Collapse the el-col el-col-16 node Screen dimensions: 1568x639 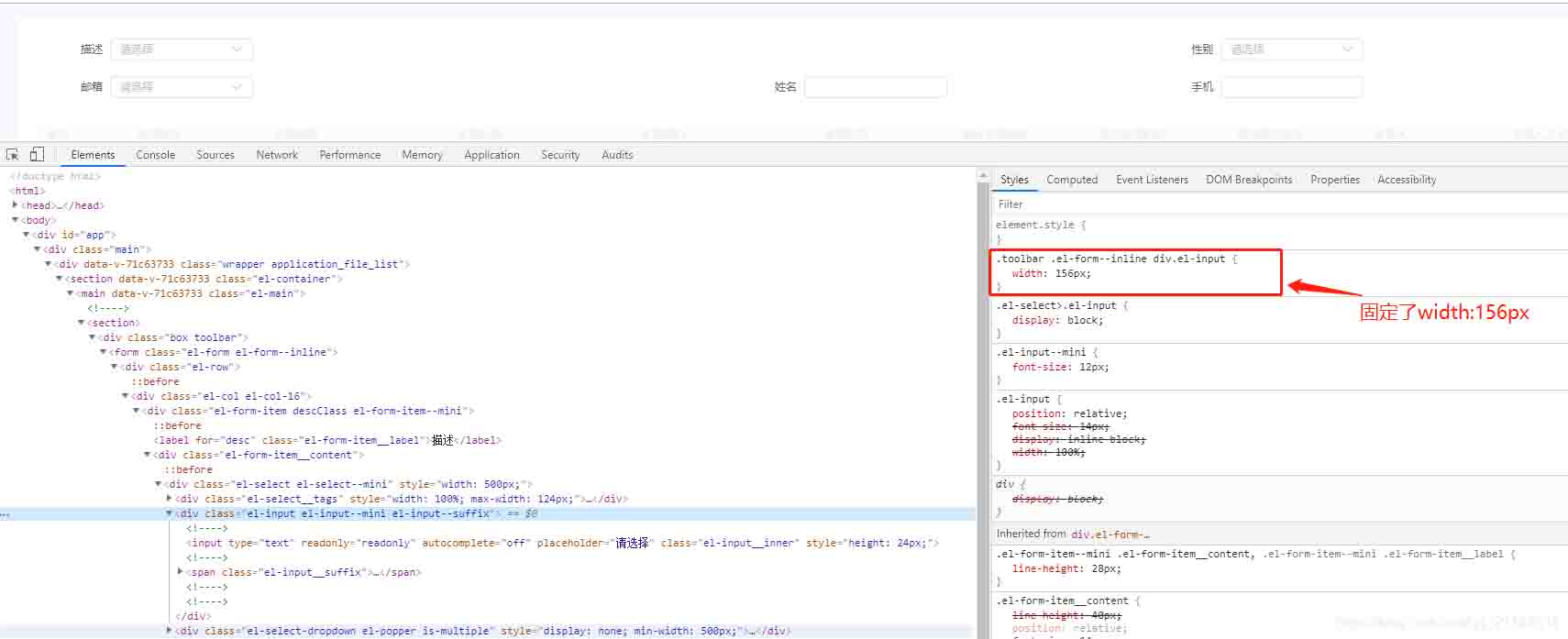click(x=125, y=396)
